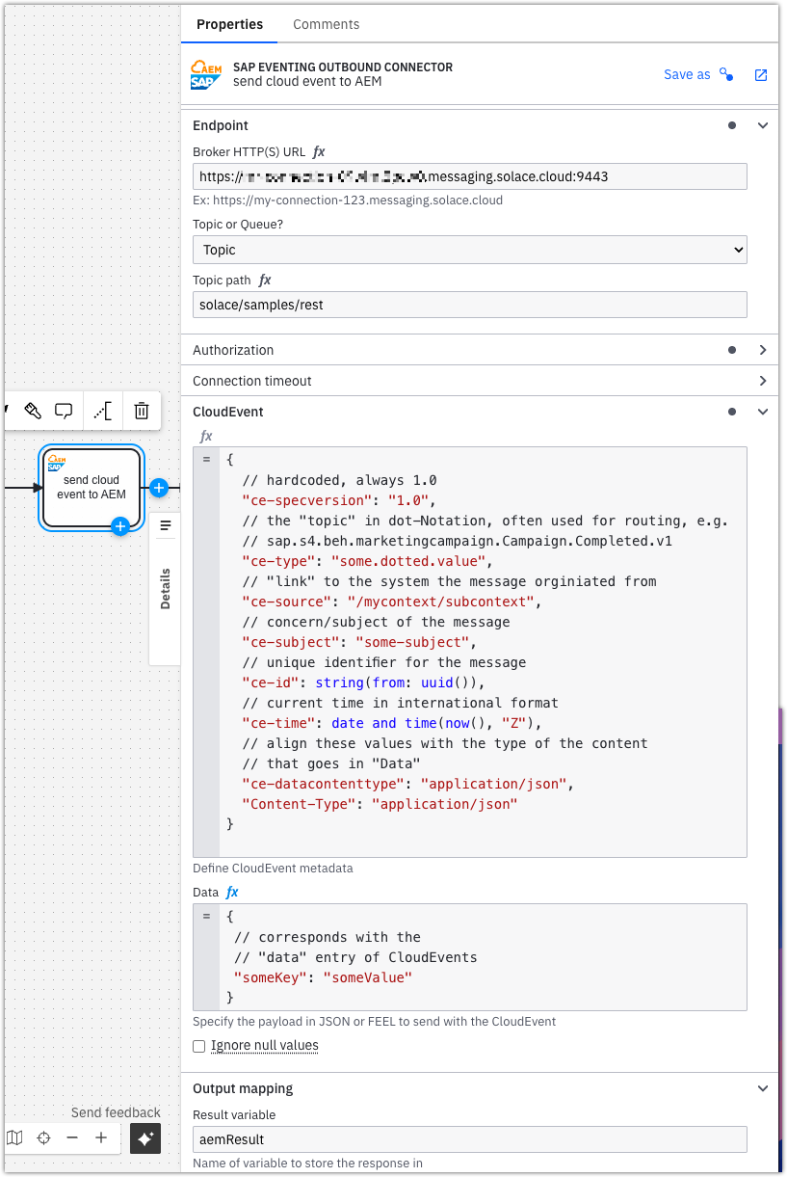
Task: Select the Properties tab
Action: [x=229, y=24]
